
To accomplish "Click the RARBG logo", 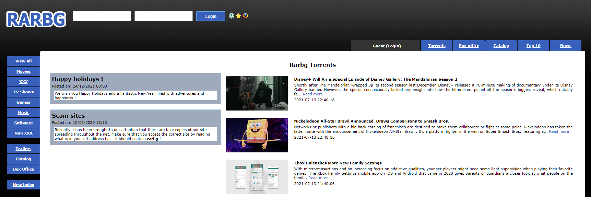I will pyautogui.click(x=36, y=19).
